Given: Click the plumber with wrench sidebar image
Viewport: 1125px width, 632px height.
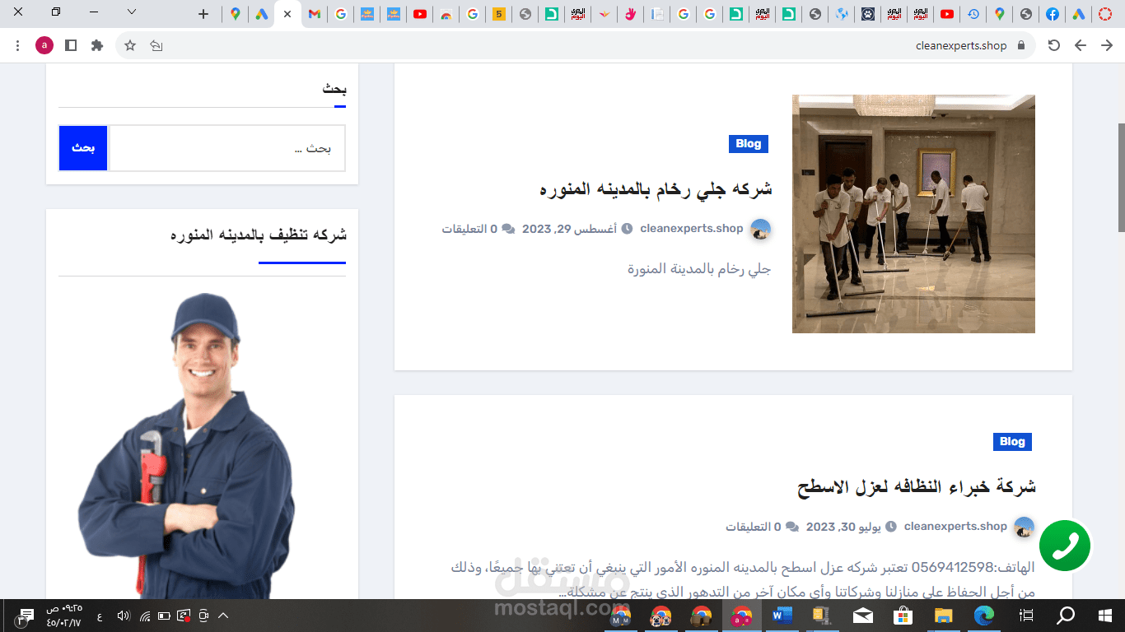Looking at the screenshot, I should pos(186,445).
